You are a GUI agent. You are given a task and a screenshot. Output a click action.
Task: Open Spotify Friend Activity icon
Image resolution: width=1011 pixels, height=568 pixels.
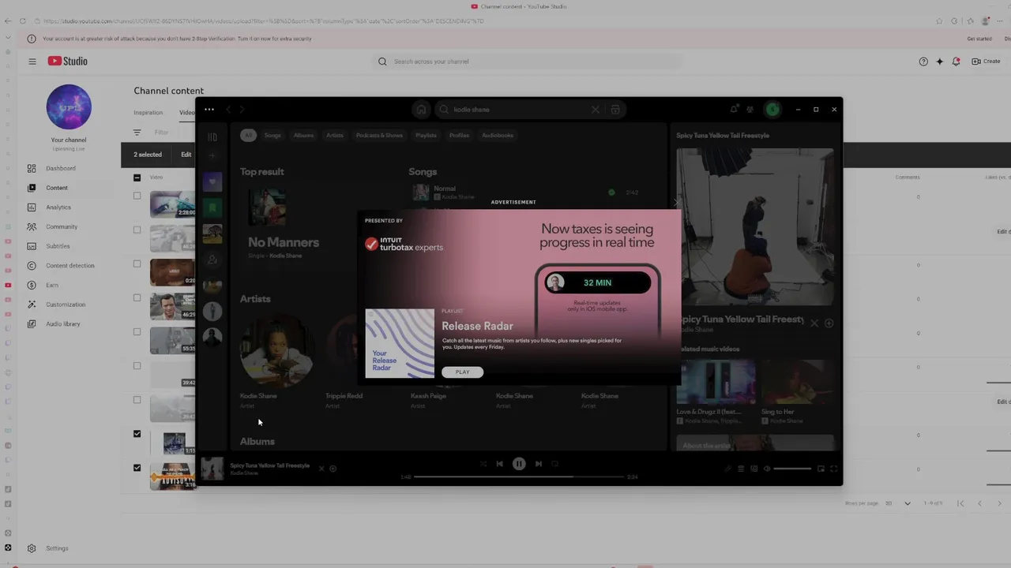(750, 110)
